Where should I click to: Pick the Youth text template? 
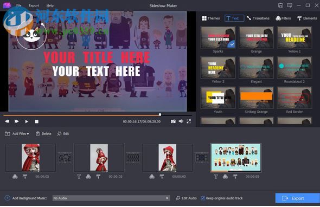click(218, 98)
